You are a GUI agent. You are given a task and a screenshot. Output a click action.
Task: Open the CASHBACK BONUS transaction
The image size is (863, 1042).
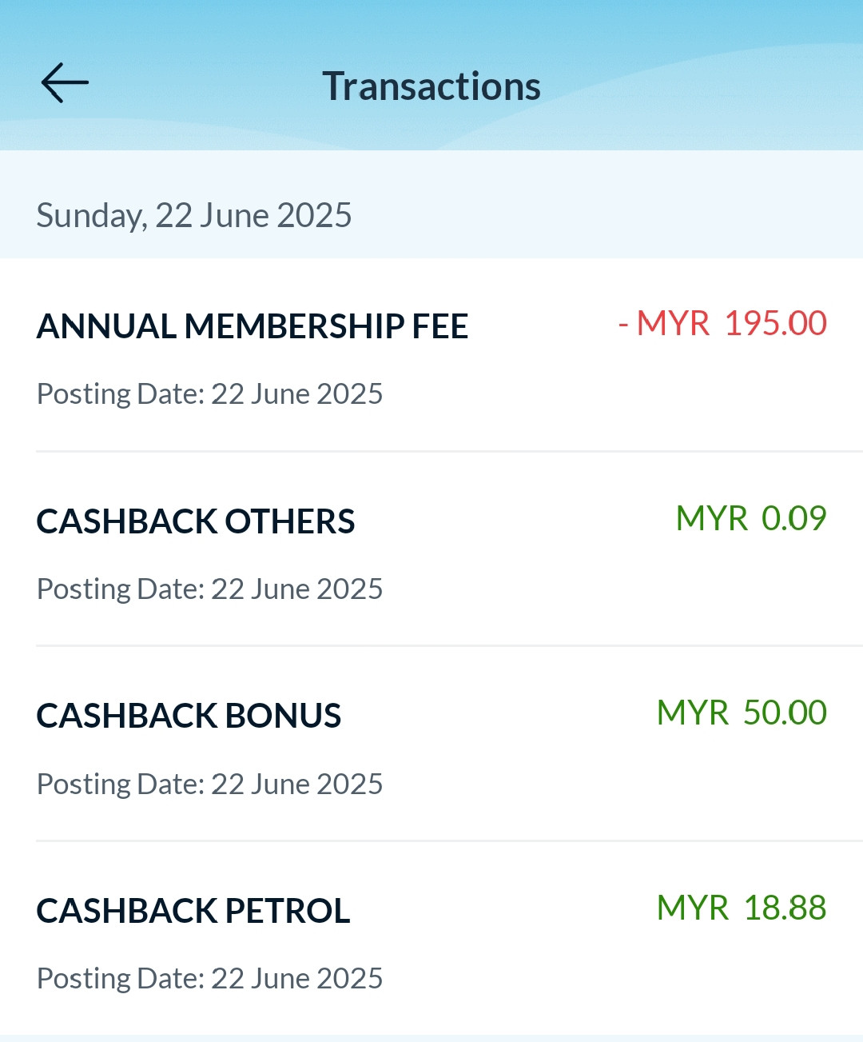tap(431, 744)
